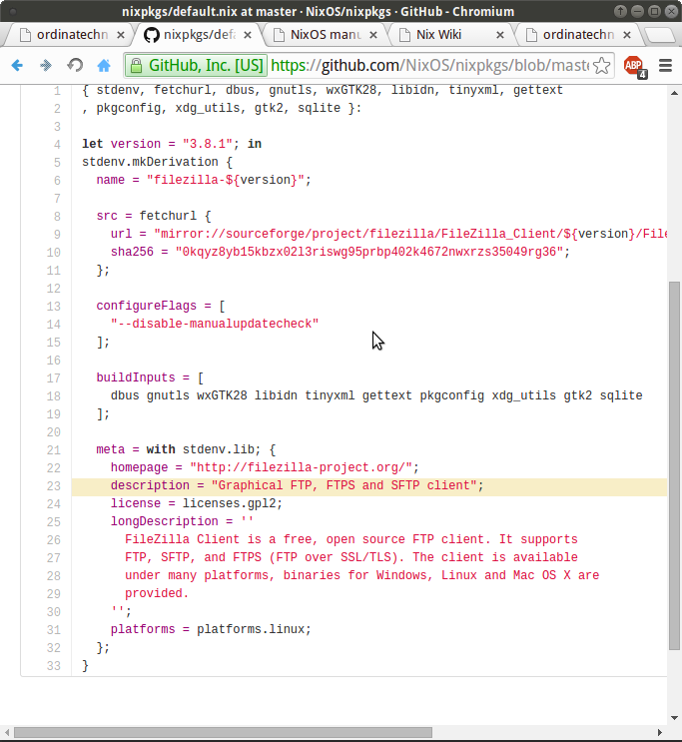682x742 pixels.
Task: Select line number 23 in the gutter
Action: click(x=54, y=486)
